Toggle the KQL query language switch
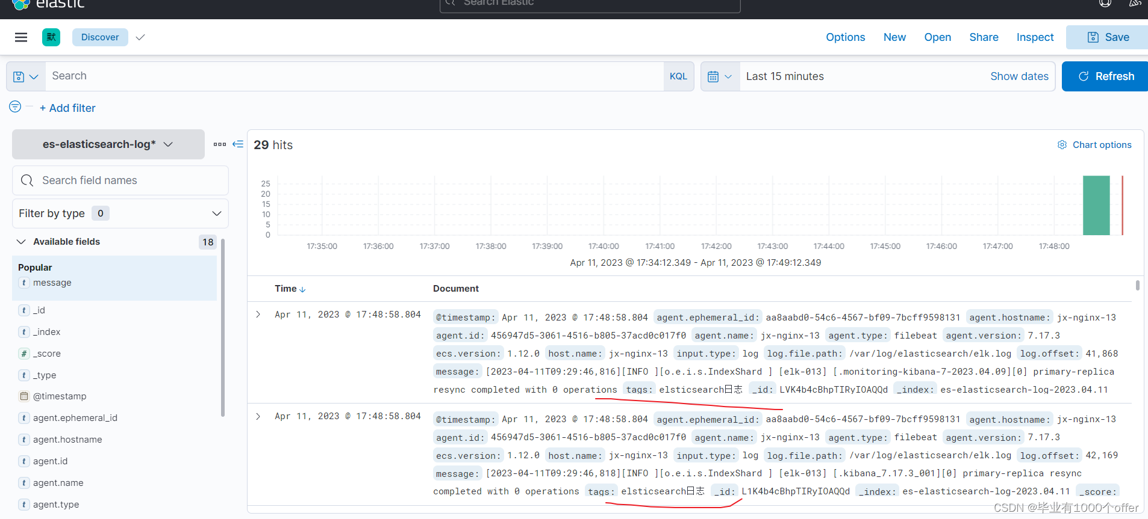Viewport: 1148px width, 519px height. click(678, 76)
